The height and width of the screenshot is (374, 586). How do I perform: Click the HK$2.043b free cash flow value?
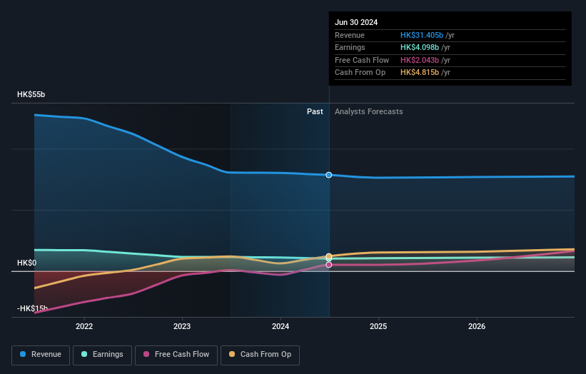[x=420, y=60]
